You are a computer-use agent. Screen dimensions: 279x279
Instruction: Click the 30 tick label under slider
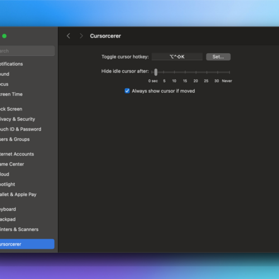point(217,81)
